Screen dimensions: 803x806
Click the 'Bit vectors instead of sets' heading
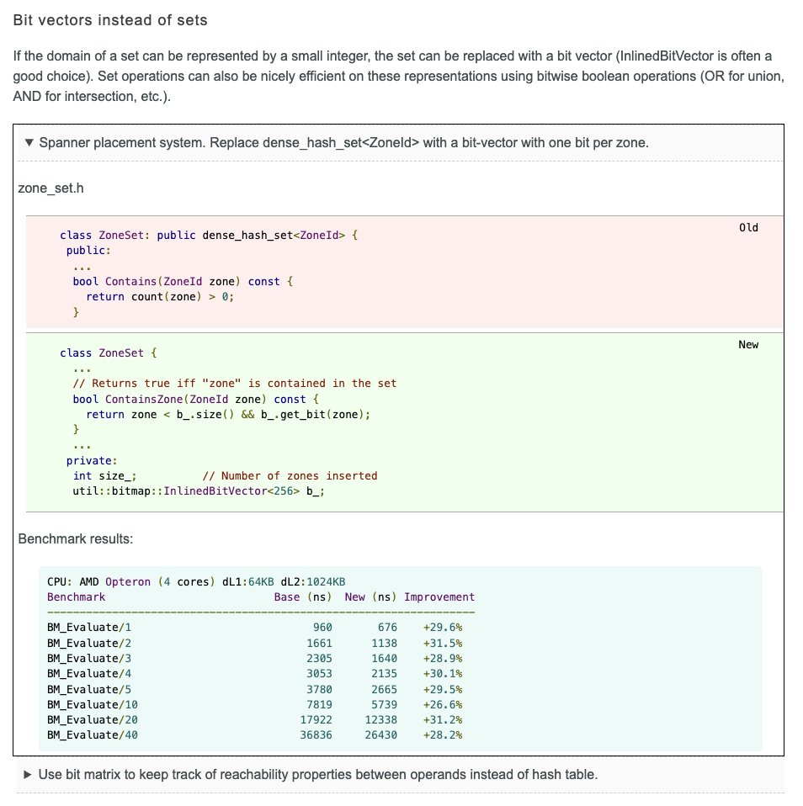click(110, 19)
